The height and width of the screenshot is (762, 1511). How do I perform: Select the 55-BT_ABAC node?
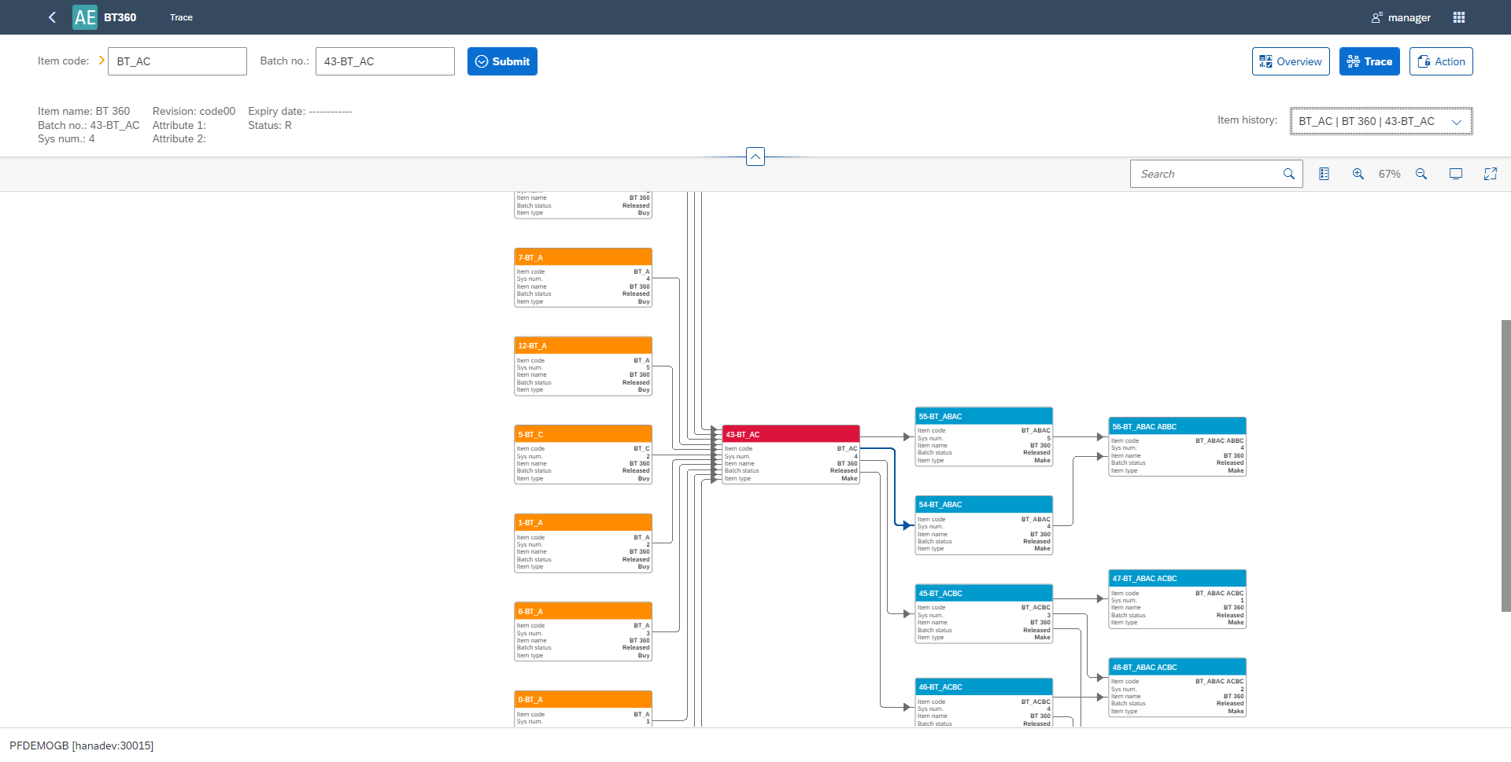click(x=983, y=416)
